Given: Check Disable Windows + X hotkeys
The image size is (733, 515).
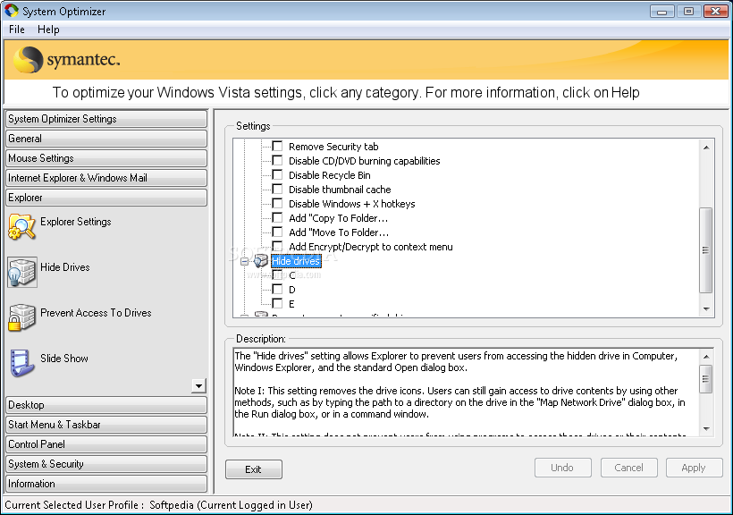Looking at the screenshot, I should [x=277, y=203].
